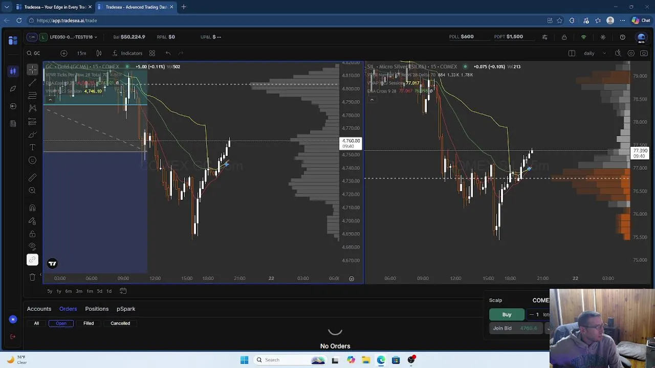The width and height of the screenshot is (655, 368).
Task: Open Windows Start menu
Action: pyautogui.click(x=244, y=360)
